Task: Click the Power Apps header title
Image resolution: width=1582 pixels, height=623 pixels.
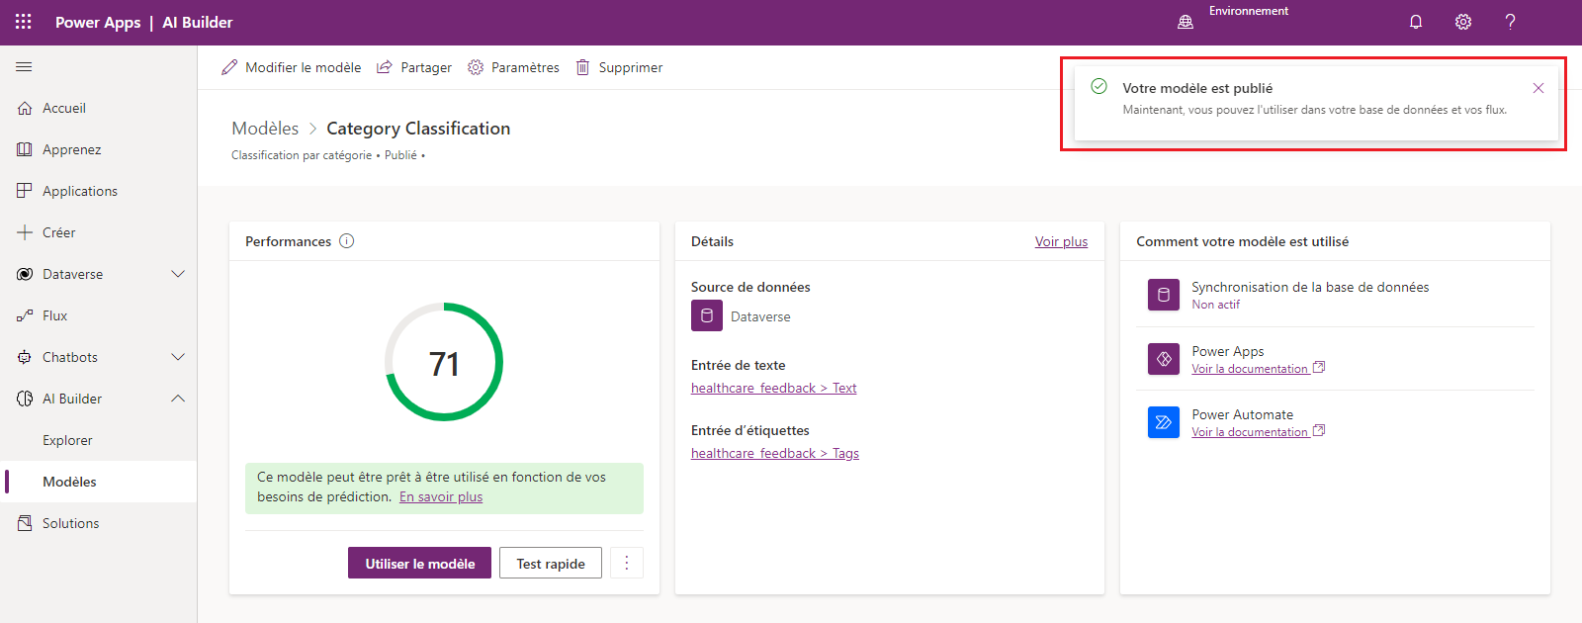Action: [x=98, y=22]
